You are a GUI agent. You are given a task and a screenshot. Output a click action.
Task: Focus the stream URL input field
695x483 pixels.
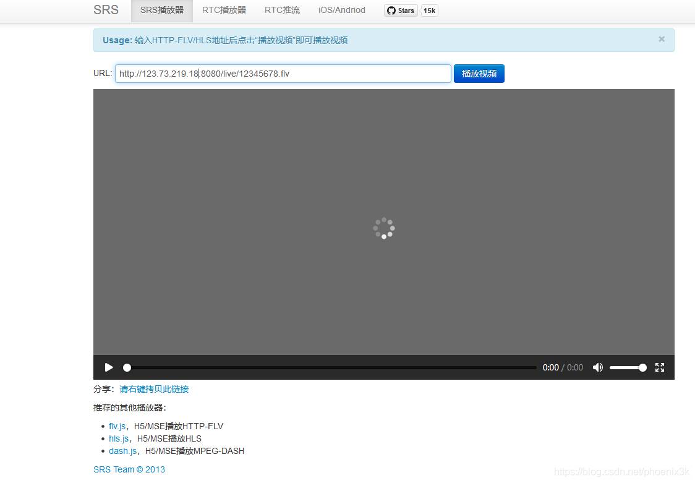point(283,74)
